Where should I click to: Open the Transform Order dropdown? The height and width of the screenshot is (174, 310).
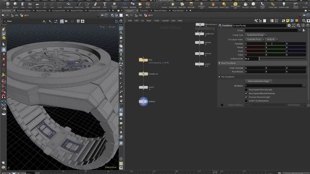tap(255, 40)
